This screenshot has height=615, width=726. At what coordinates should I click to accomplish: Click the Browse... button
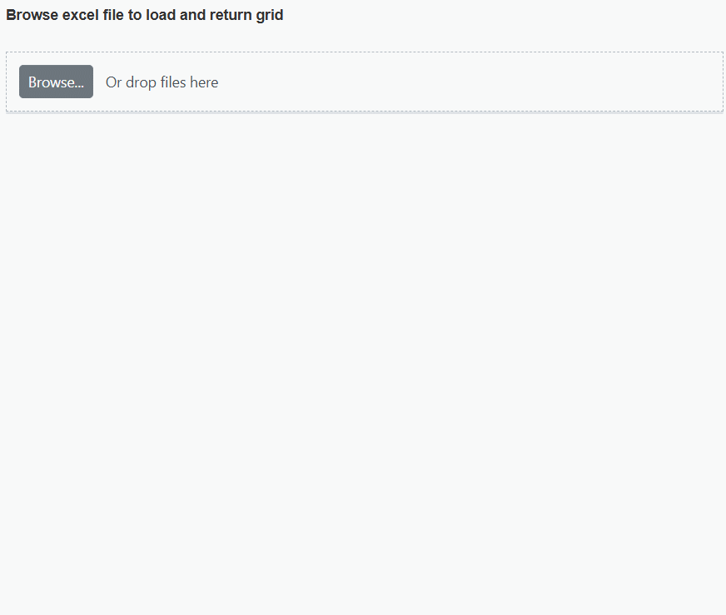(56, 82)
